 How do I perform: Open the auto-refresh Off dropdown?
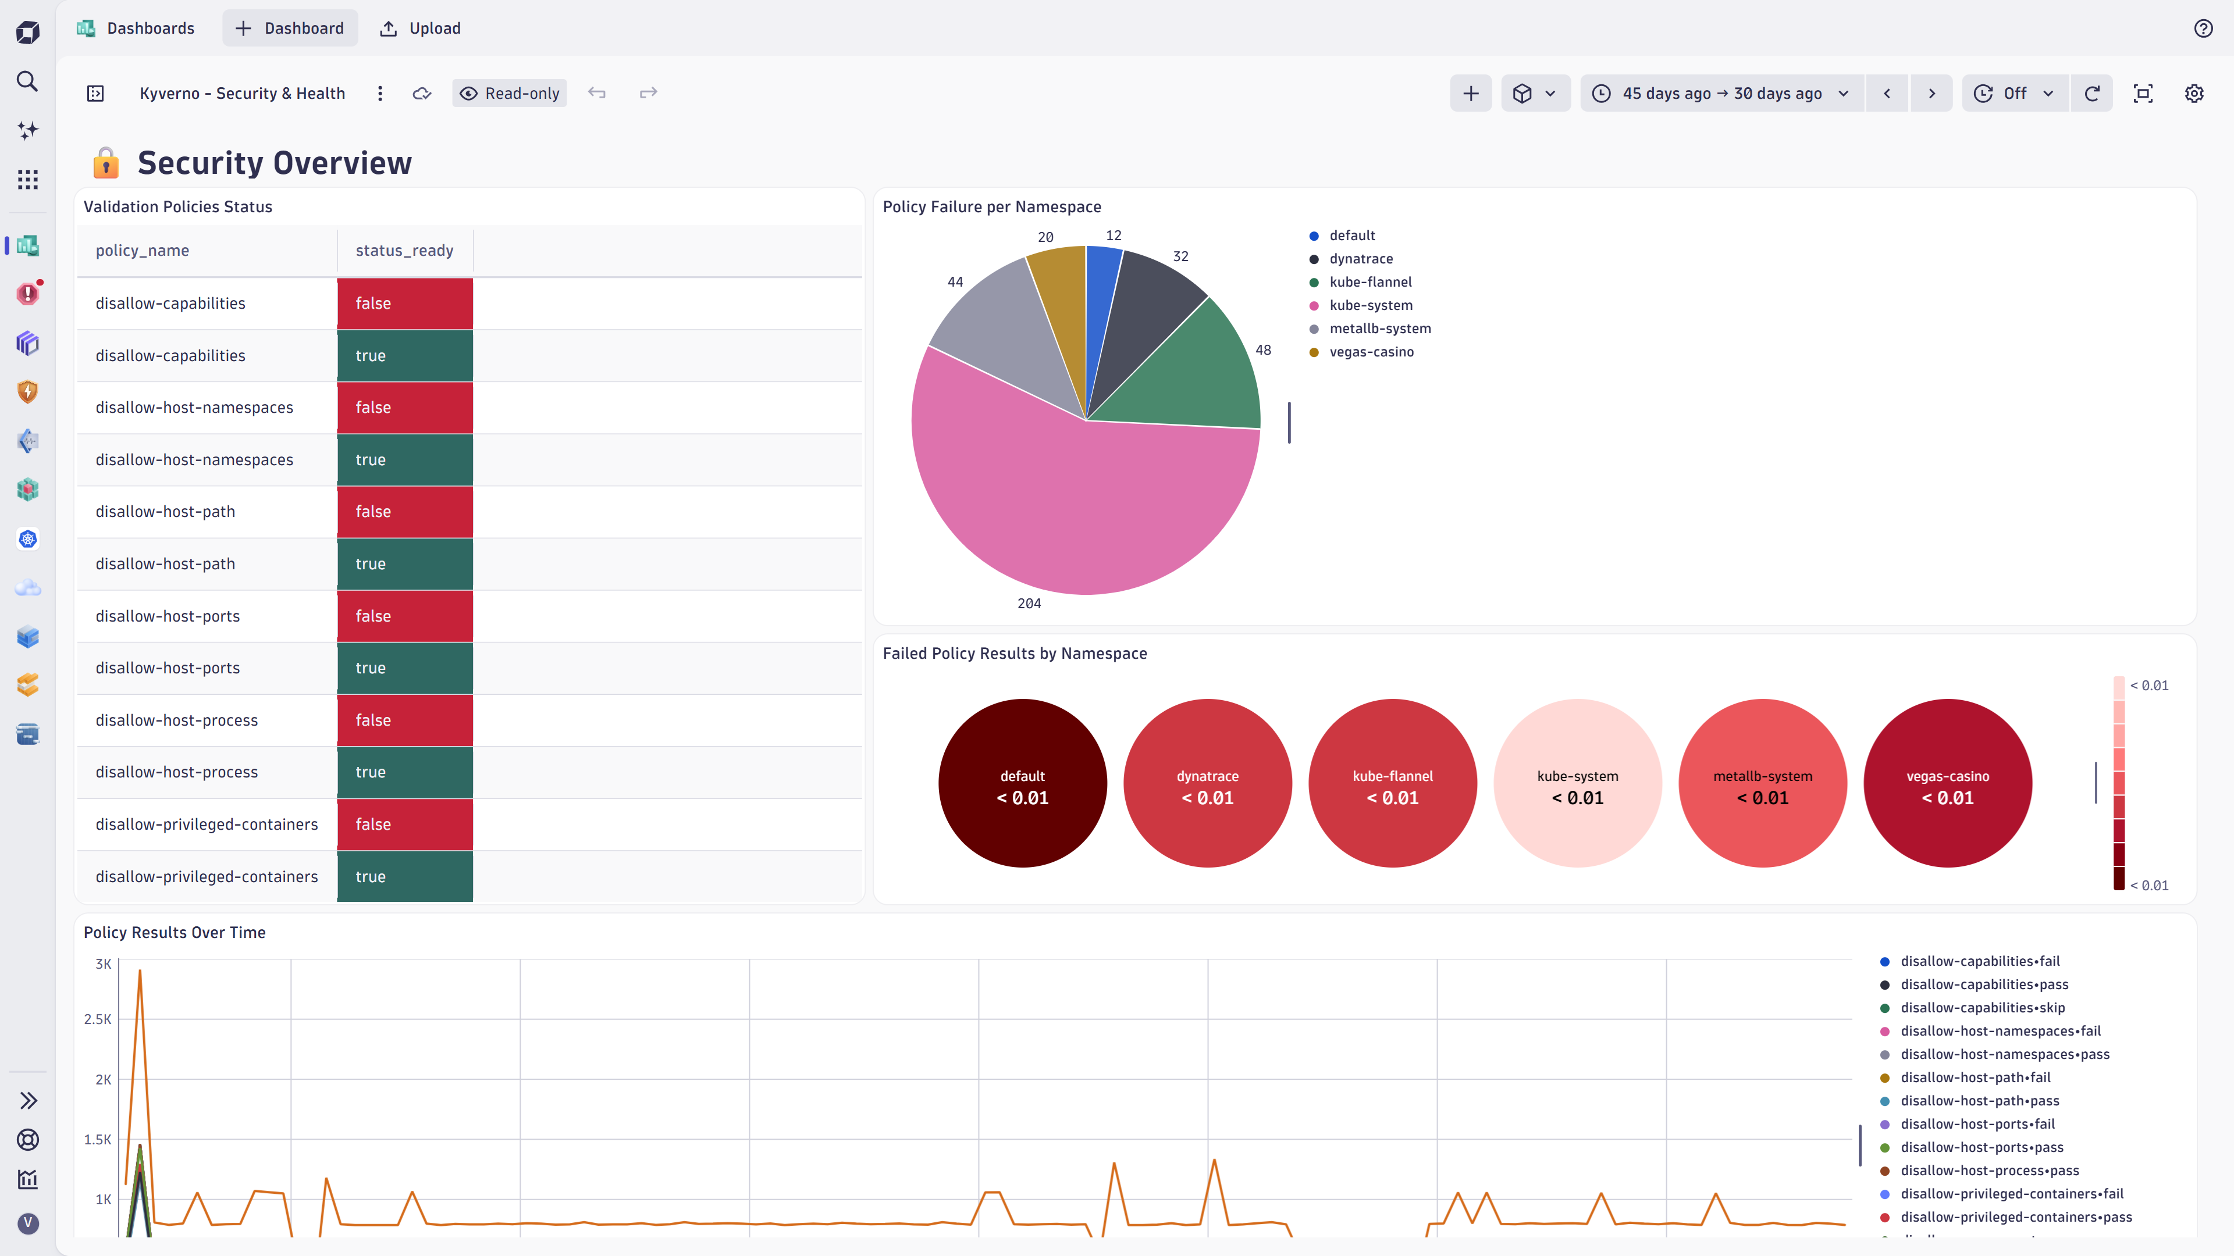point(2015,94)
